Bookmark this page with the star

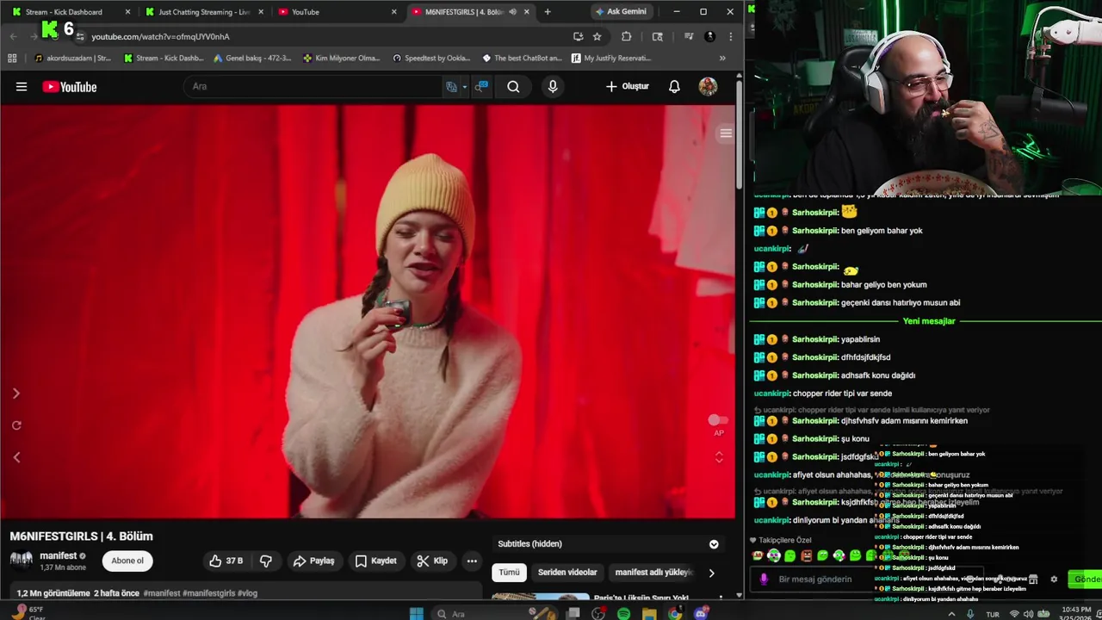(597, 37)
